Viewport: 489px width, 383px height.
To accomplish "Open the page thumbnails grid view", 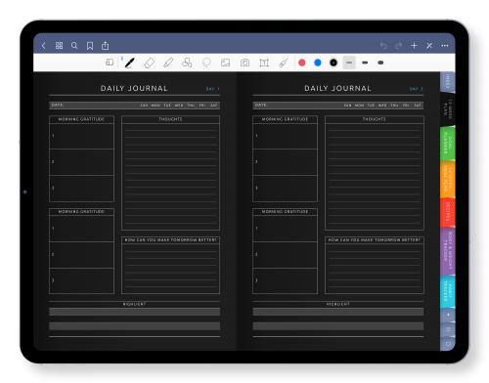I will point(59,46).
